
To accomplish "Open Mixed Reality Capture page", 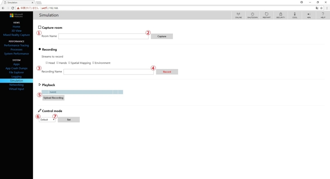I will point(16,35).
